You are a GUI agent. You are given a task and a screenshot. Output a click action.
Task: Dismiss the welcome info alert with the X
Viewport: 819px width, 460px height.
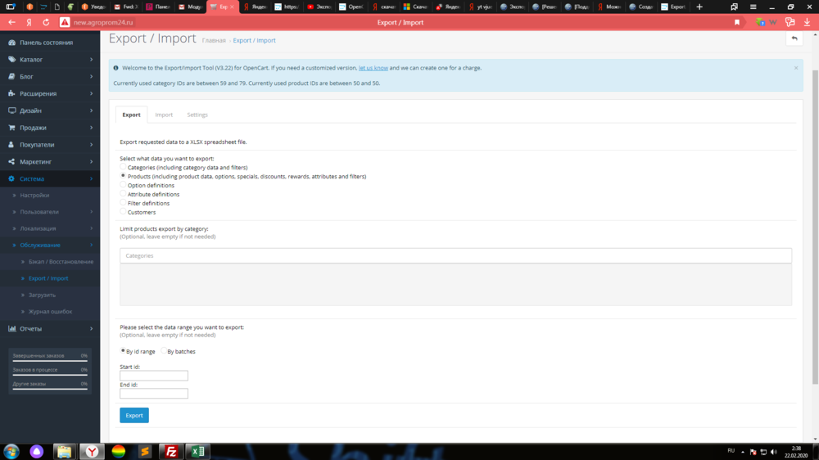[795, 68]
